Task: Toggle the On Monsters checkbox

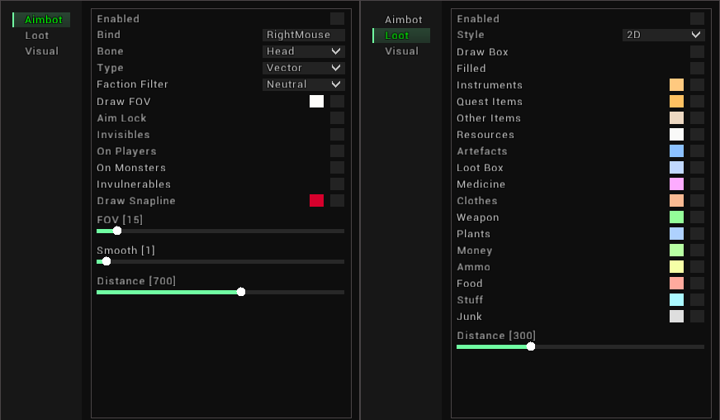Action: [337, 168]
